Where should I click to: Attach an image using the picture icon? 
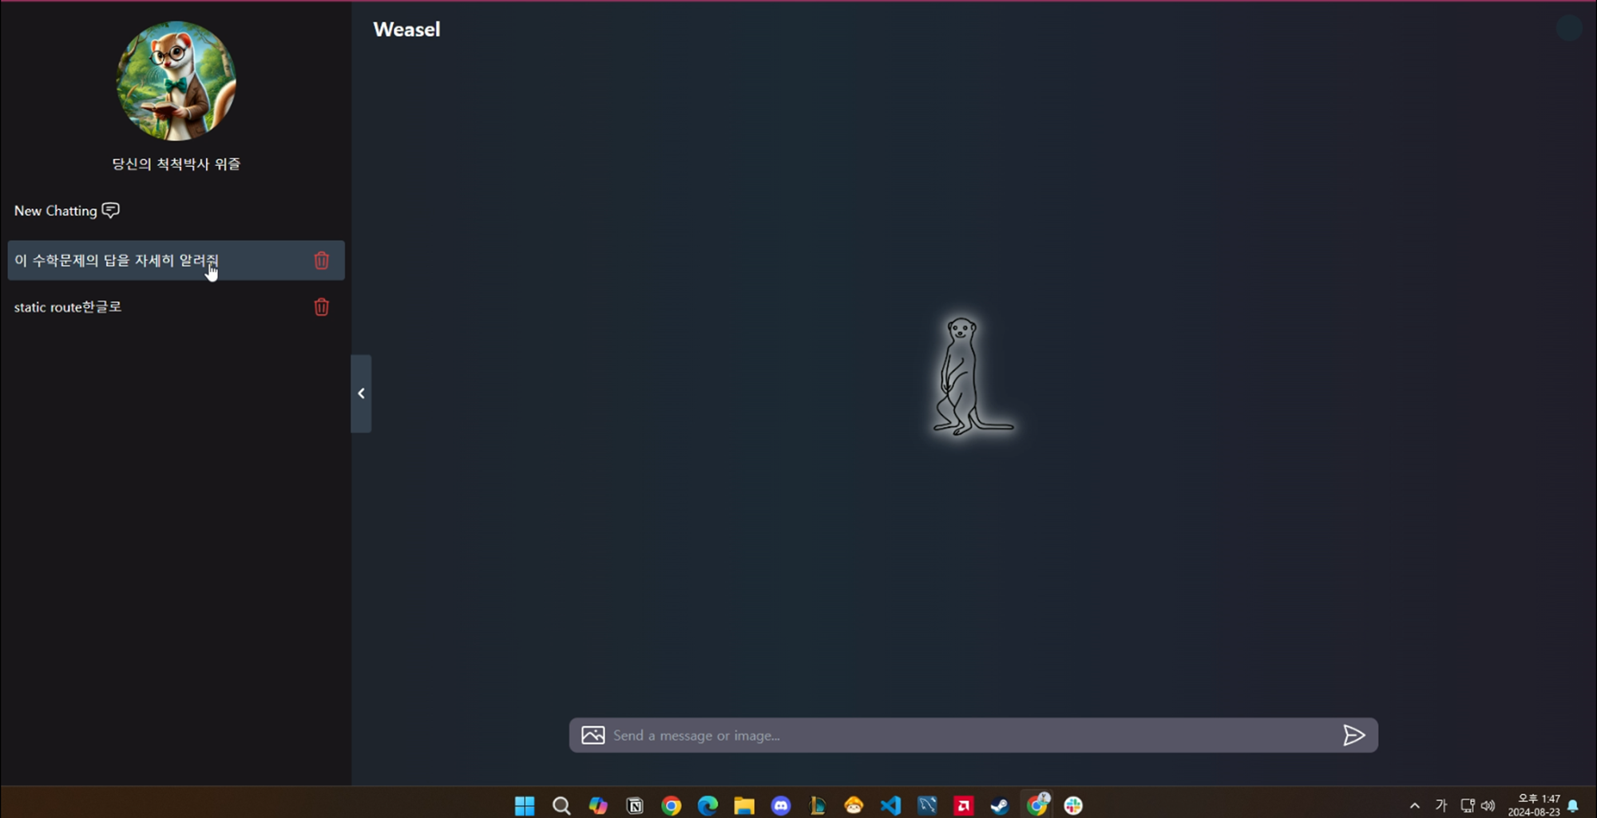592,735
